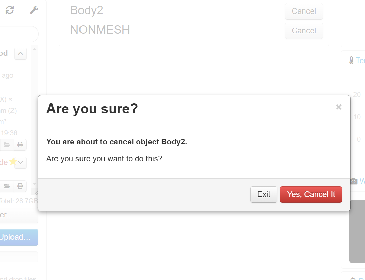Click the file list scrollbar up arrow
This screenshot has width=365, height=280.
[x=35, y=49]
